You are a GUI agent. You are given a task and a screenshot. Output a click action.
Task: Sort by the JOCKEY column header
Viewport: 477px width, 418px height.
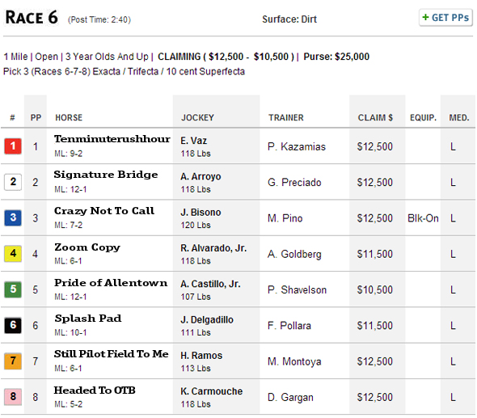click(198, 118)
